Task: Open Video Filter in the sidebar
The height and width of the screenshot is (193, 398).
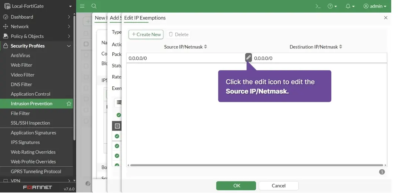Action: pyautogui.click(x=22, y=75)
